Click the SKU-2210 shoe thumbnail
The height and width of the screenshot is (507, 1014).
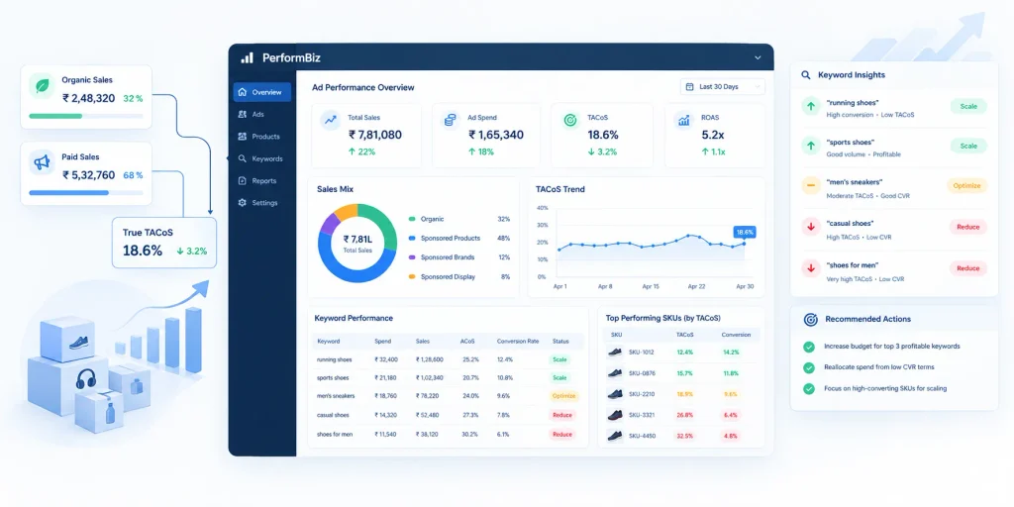coord(615,394)
